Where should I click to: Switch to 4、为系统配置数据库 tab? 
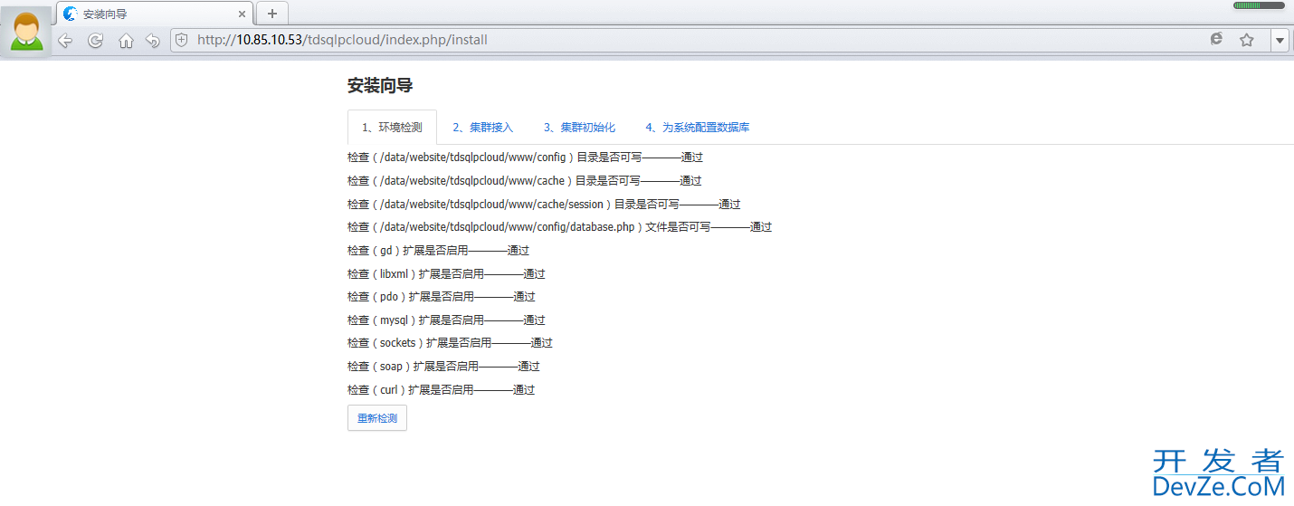tap(698, 128)
